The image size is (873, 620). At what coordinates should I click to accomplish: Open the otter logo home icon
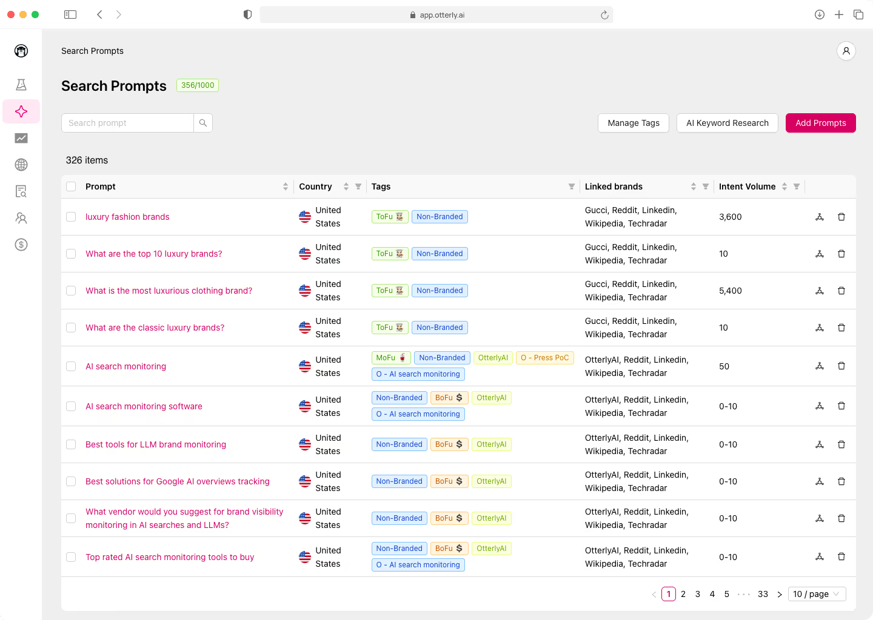[21, 51]
